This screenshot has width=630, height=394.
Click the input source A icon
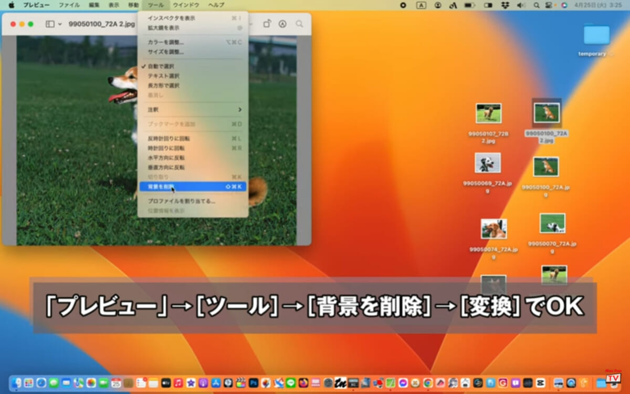(421, 5)
